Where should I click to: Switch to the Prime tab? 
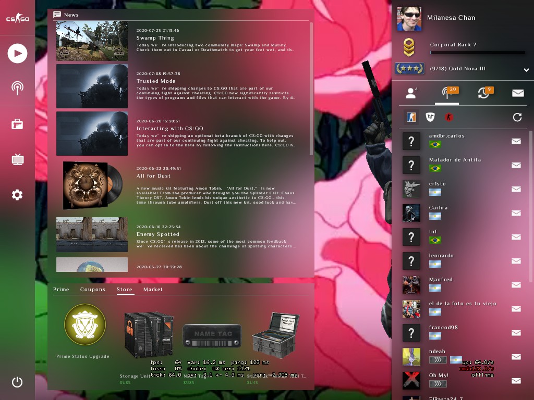(61, 290)
